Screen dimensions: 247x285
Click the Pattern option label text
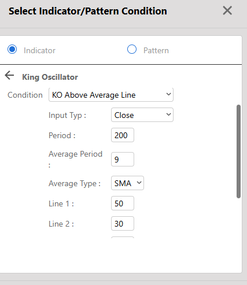click(x=156, y=50)
